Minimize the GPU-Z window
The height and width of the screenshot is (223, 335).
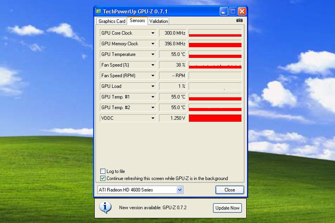pyautogui.click(x=224, y=11)
